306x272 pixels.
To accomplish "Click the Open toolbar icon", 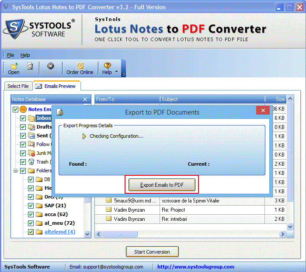I will (x=14, y=66).
